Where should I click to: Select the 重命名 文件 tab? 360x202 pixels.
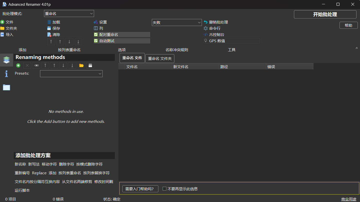click(x=132, y=57)
